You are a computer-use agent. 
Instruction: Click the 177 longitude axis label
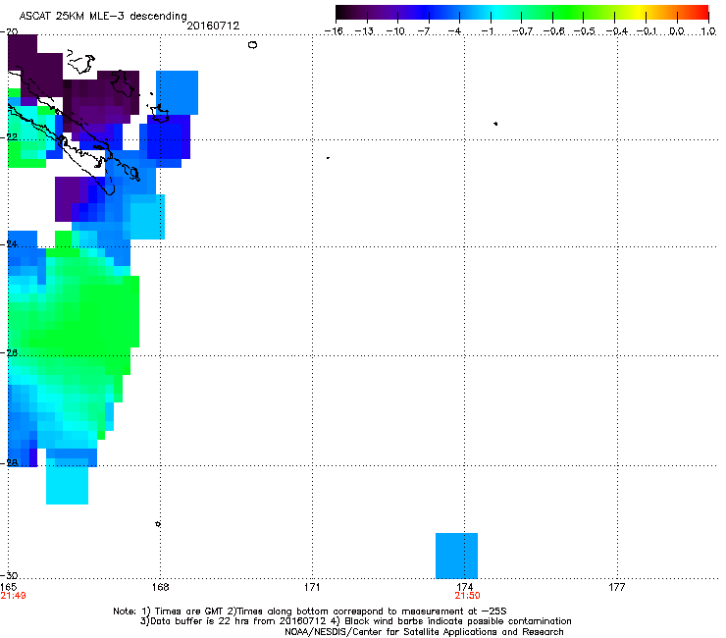[x=616, y=587]
